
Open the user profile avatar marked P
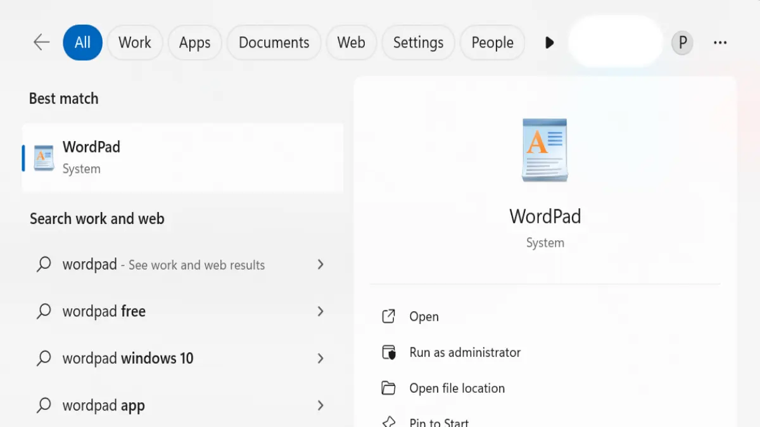[x=682, y=42]
